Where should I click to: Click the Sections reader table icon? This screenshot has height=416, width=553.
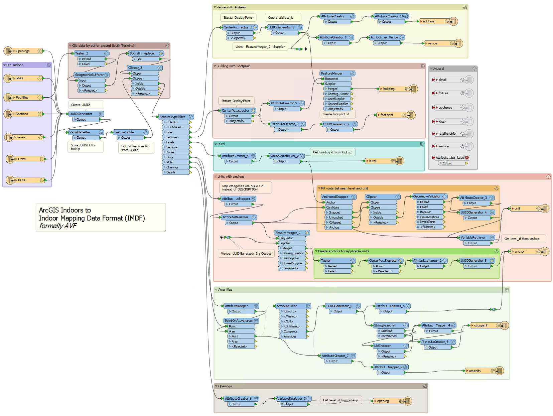click(x=8, y=114)
